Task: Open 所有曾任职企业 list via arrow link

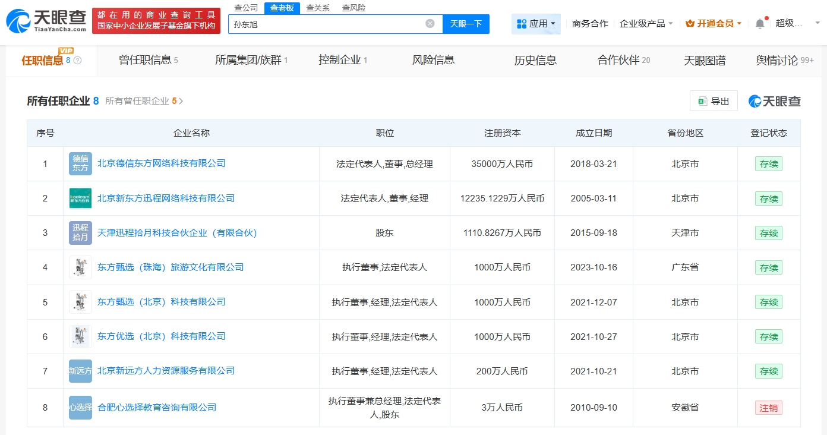Action: 144,101
